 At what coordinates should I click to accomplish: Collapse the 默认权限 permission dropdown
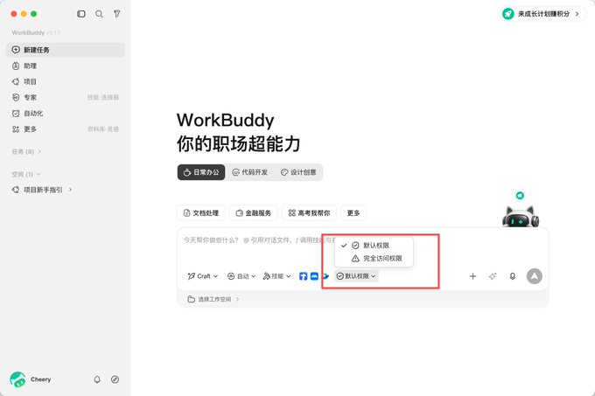356,276
